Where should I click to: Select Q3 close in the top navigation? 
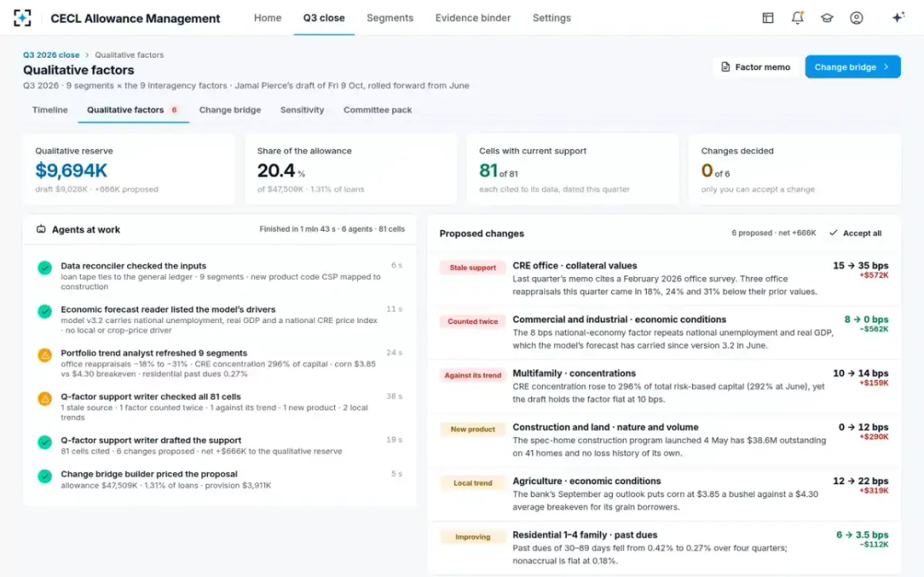pos(324,18)
